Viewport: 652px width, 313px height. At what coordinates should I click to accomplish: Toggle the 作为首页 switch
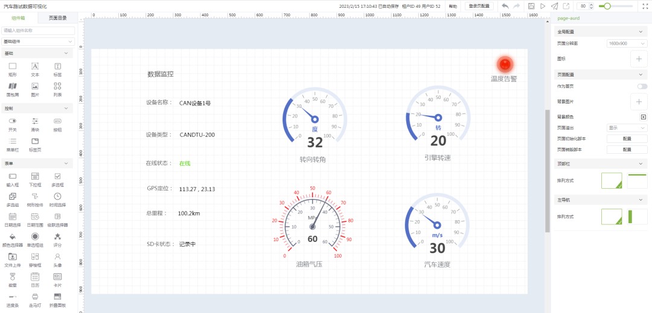tap(642, 86)
